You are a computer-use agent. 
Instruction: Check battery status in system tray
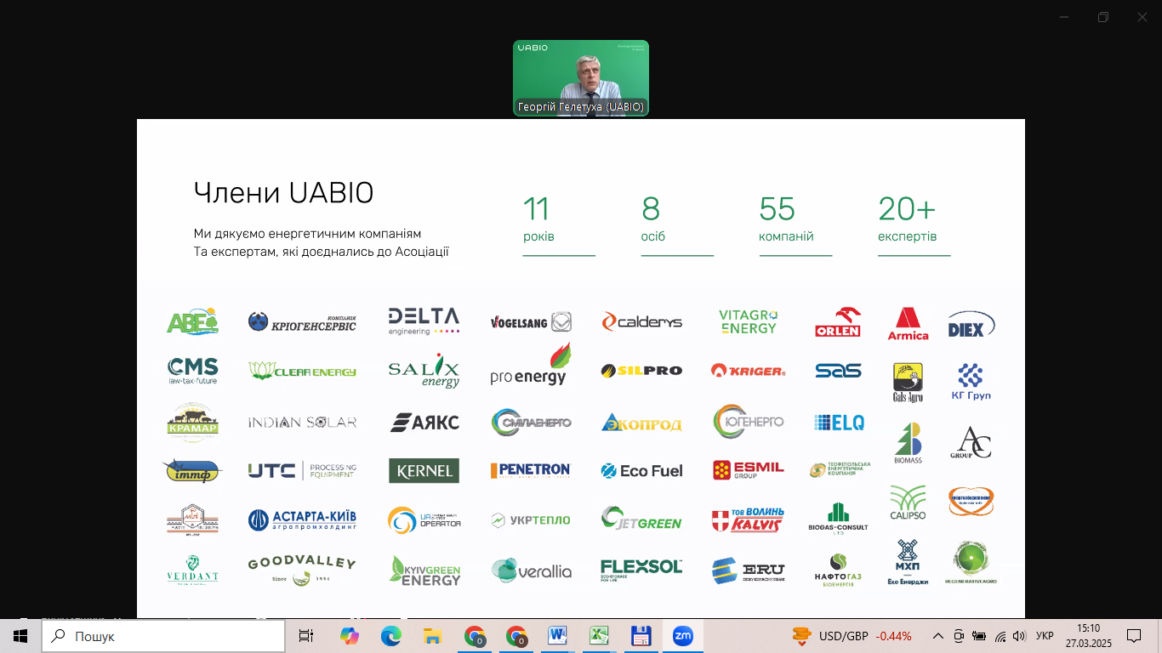pos(979,636)
